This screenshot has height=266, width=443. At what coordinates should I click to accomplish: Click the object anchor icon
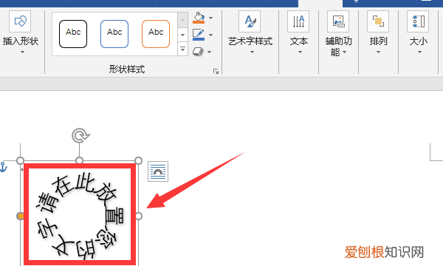click(3, 167)
